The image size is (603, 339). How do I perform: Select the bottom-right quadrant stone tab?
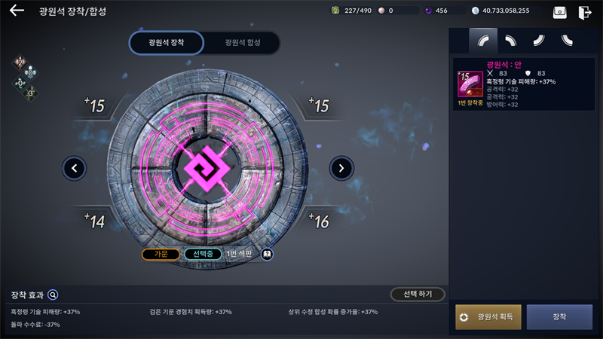(x=539, y=41)
